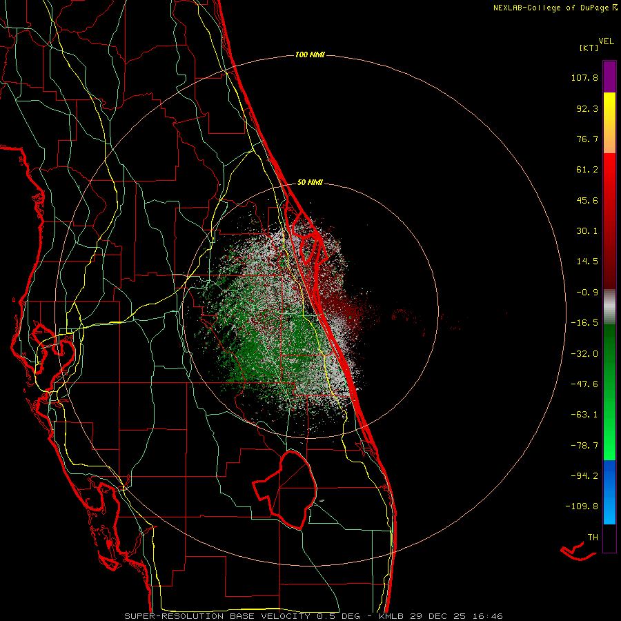This screenshot has height=621, width=621.
Task: Select the -109.8 scale value
Action: pos(582,506)
